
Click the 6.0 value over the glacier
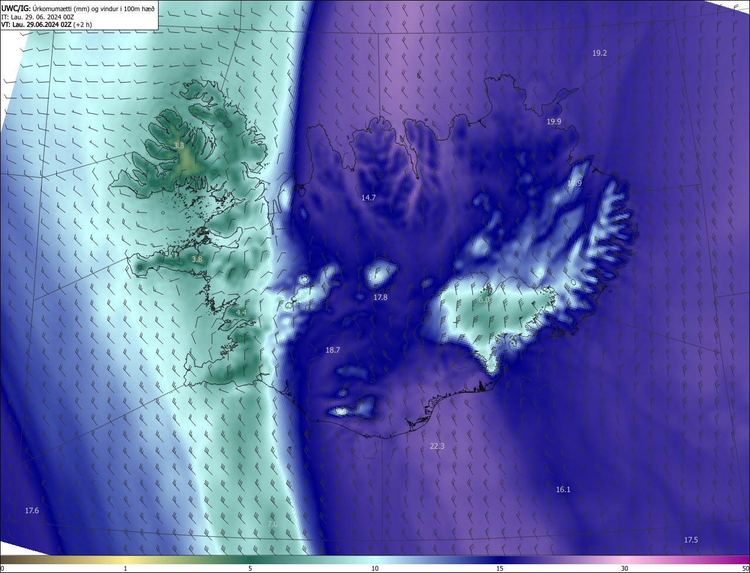click(484, 299)
